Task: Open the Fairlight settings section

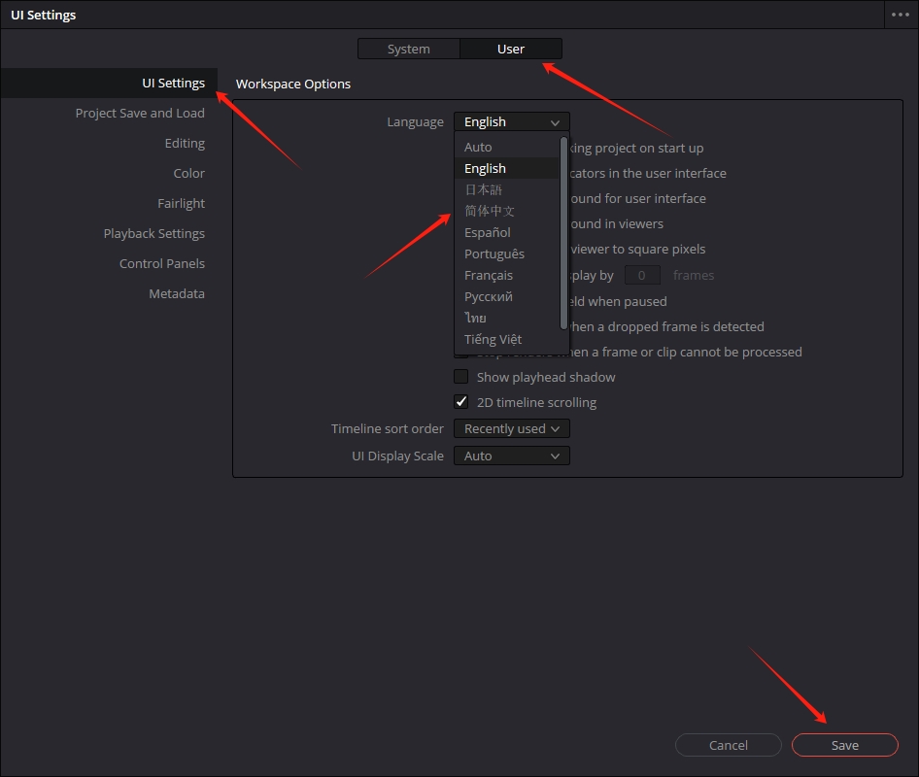Action: click(x=181, y=203)
